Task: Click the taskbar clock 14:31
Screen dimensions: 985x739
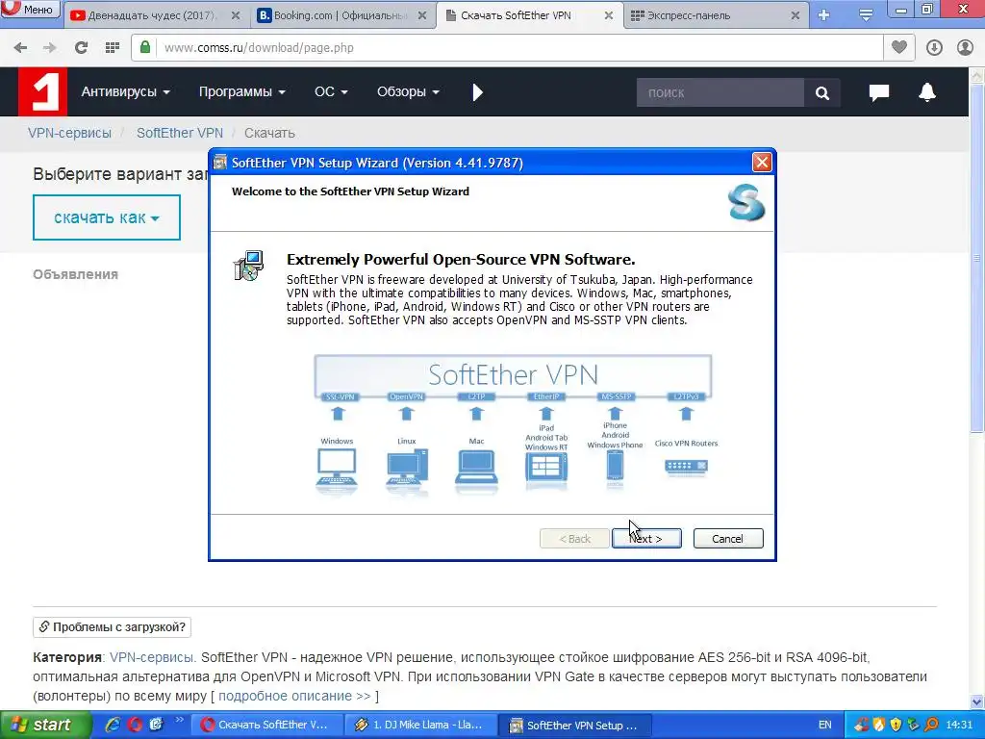Action: pyautogui.click(x=959, y=725)
